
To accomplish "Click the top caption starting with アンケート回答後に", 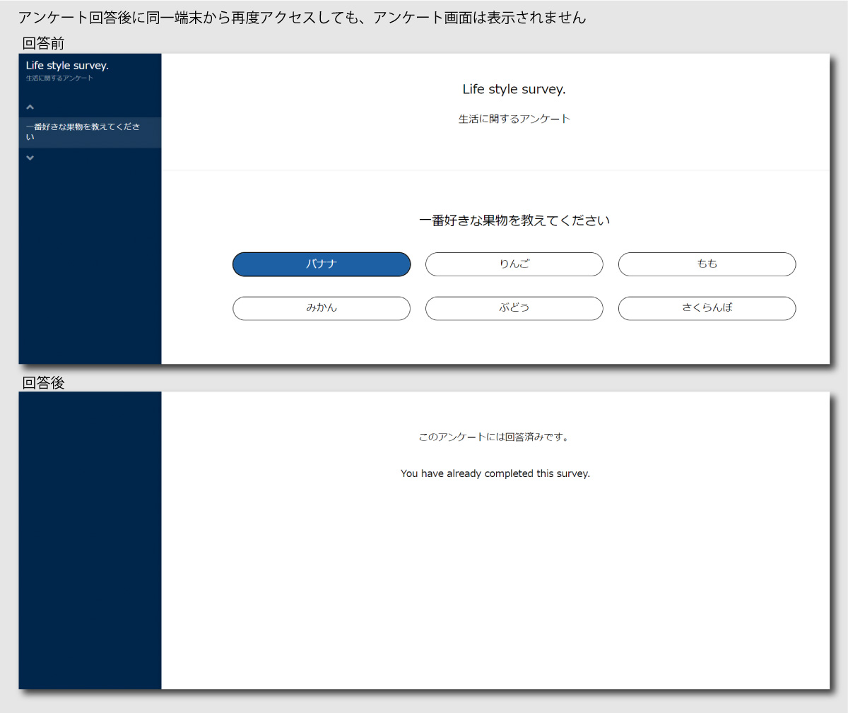I will [302, 18].
